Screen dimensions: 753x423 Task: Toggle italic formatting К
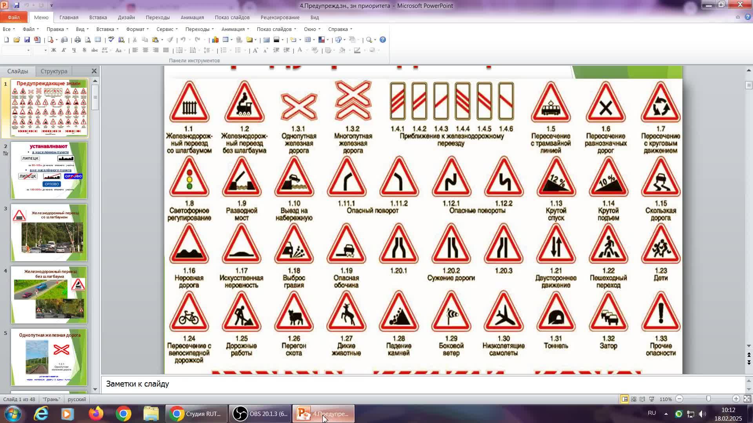tap(64, 50)
